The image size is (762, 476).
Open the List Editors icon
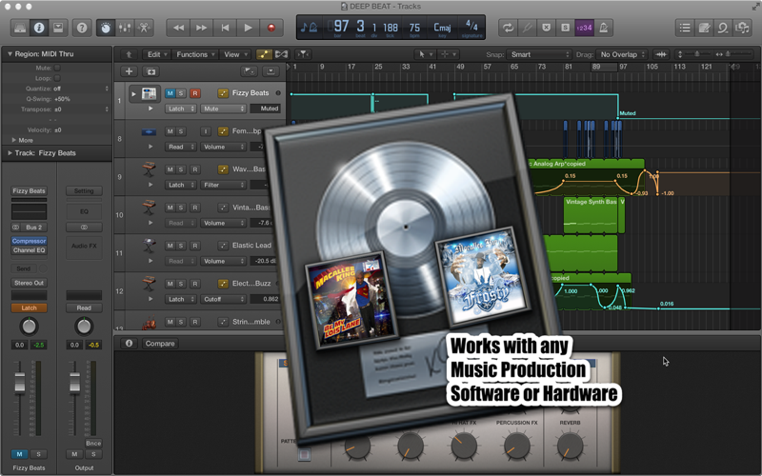pyautogui.click(x=685, y=28)
